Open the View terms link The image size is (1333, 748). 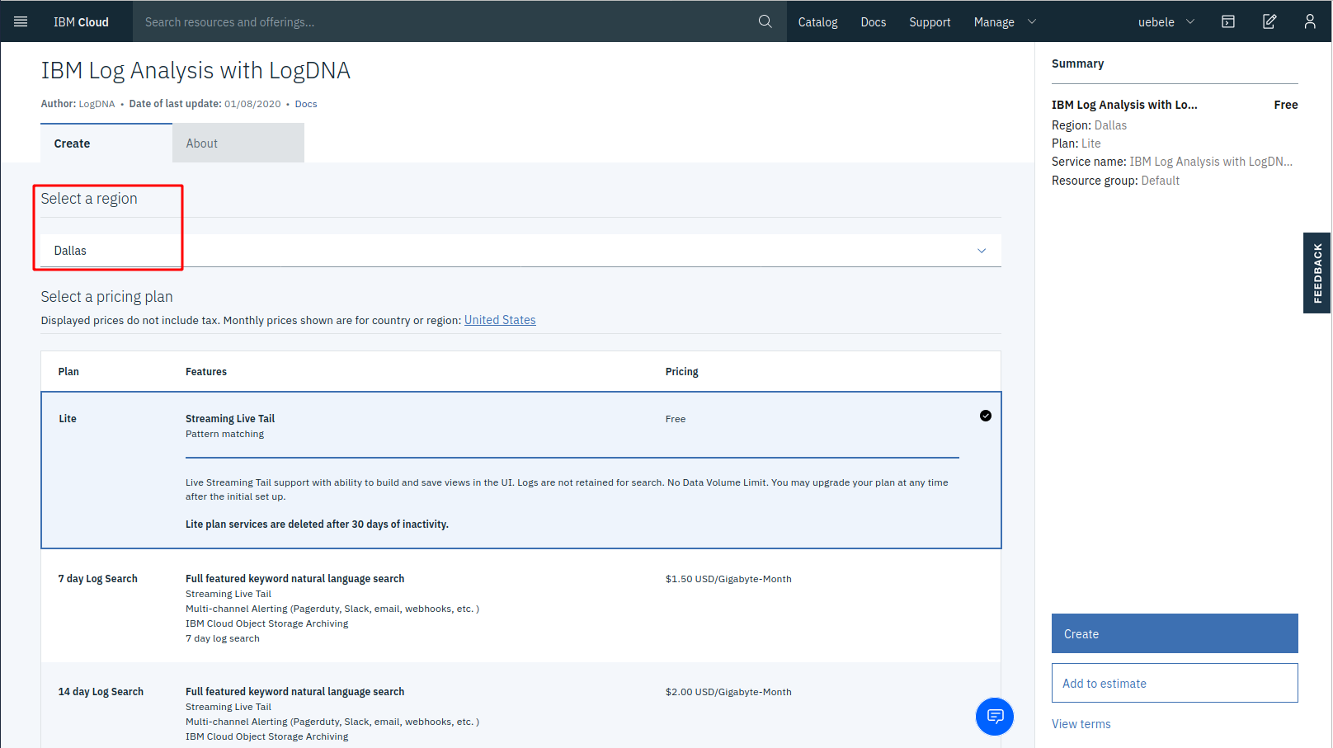1081,724
